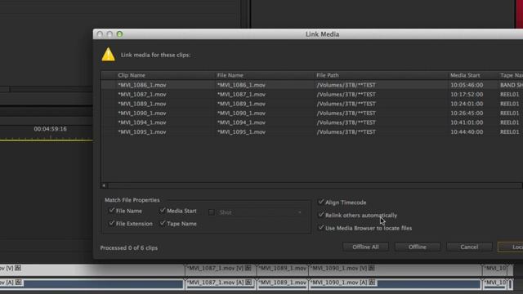Click the 00:04:59:16 timecode display
This screenshot has height=294, width=523.
click(50, 129)
